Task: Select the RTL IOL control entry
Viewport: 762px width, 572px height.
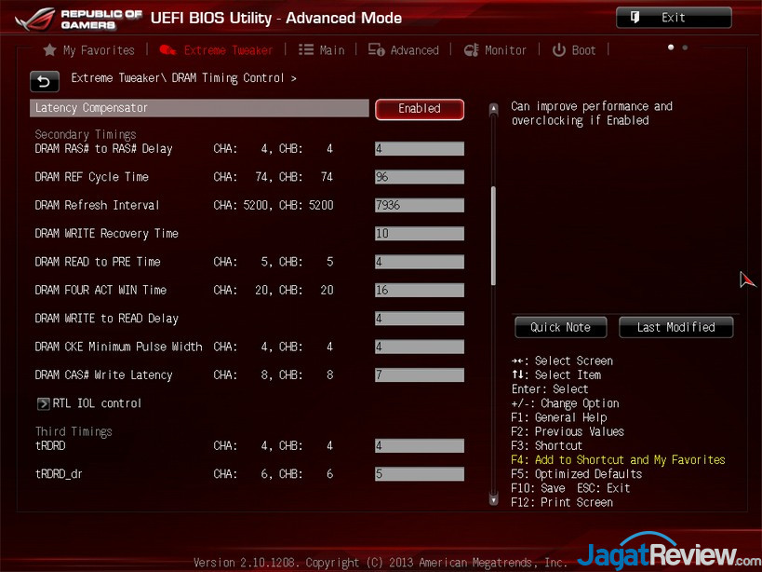Action: click(89, 403)
